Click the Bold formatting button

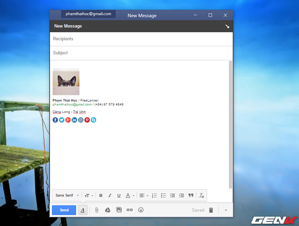click(x=101, y=196)
